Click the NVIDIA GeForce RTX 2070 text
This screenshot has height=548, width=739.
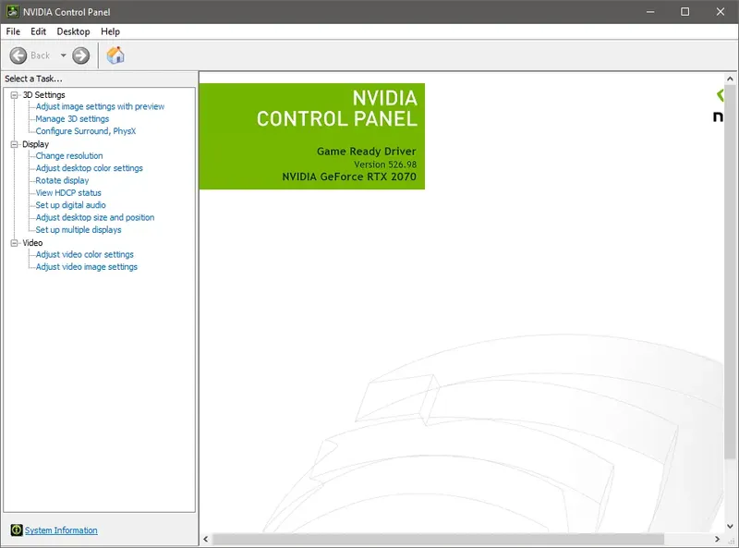(x=349, y=177)
